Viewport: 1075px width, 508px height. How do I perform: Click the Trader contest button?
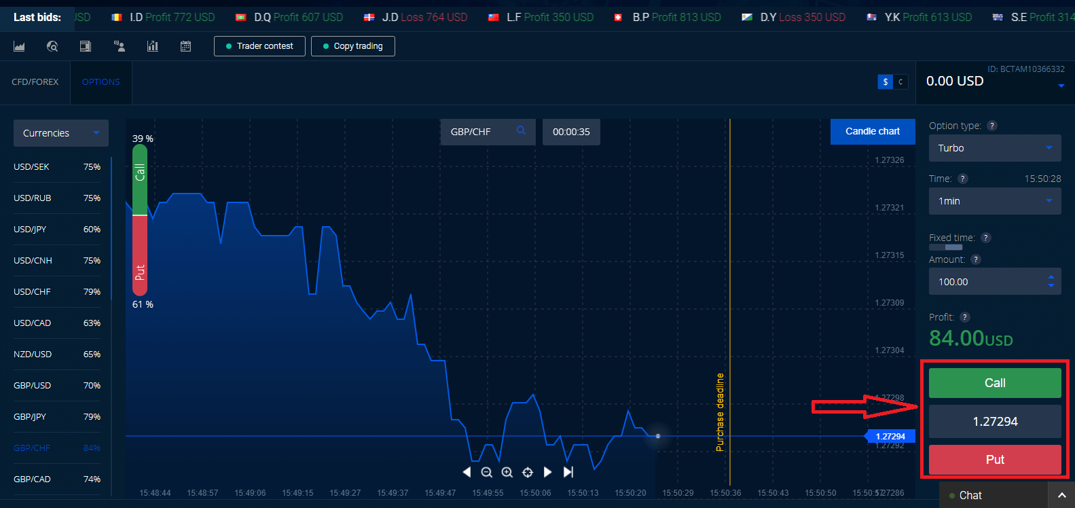pos(259,46)
